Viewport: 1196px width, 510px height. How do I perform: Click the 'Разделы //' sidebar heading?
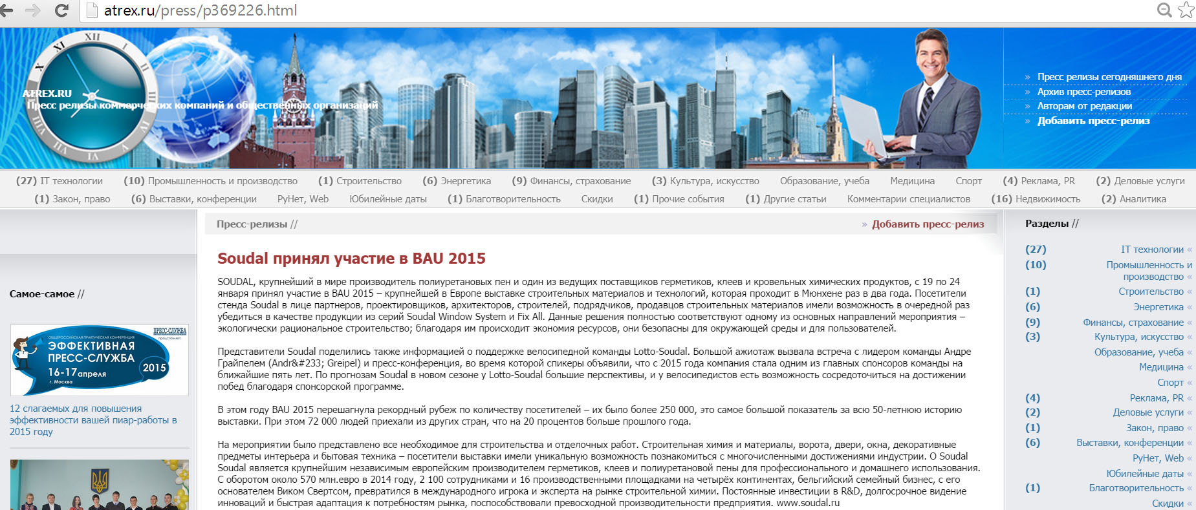1052,224
